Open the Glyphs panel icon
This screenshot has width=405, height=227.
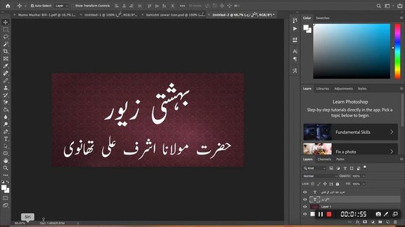(295, 71)
